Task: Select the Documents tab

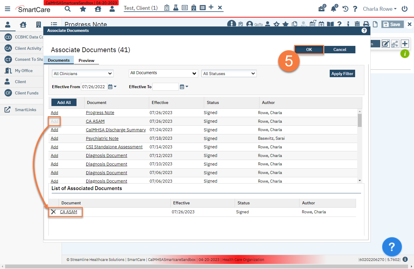Action: pyautogui.click(x=59, y=60)
